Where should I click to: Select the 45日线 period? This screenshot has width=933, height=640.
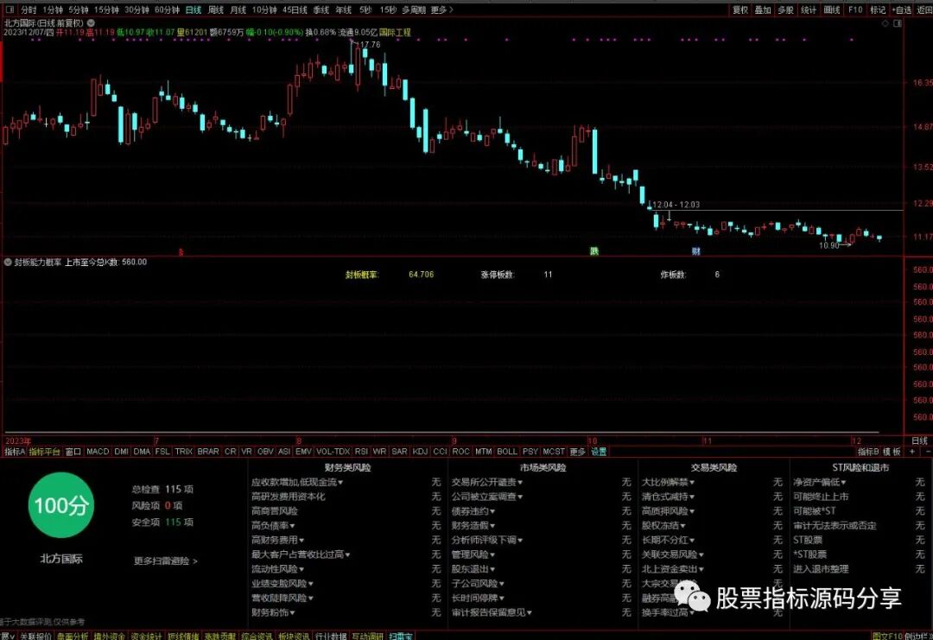295,10
